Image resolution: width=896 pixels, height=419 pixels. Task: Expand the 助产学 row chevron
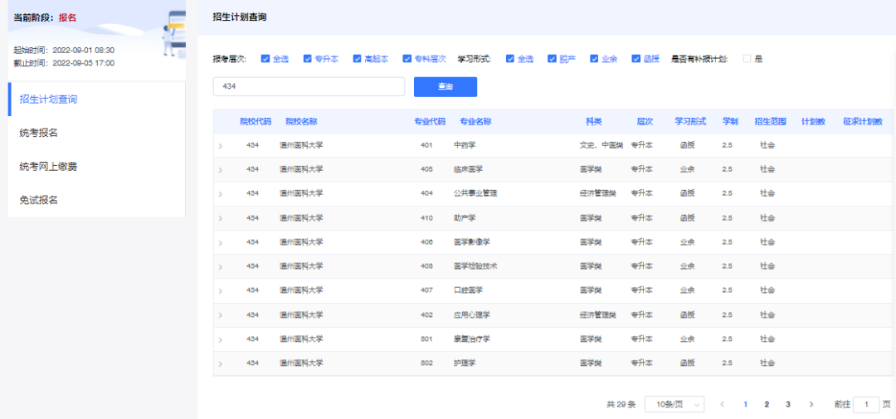(221, 218)
